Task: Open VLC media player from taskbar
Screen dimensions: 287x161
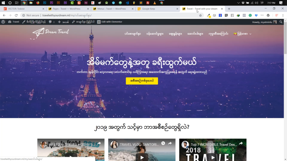Action: tap(155, 3)
